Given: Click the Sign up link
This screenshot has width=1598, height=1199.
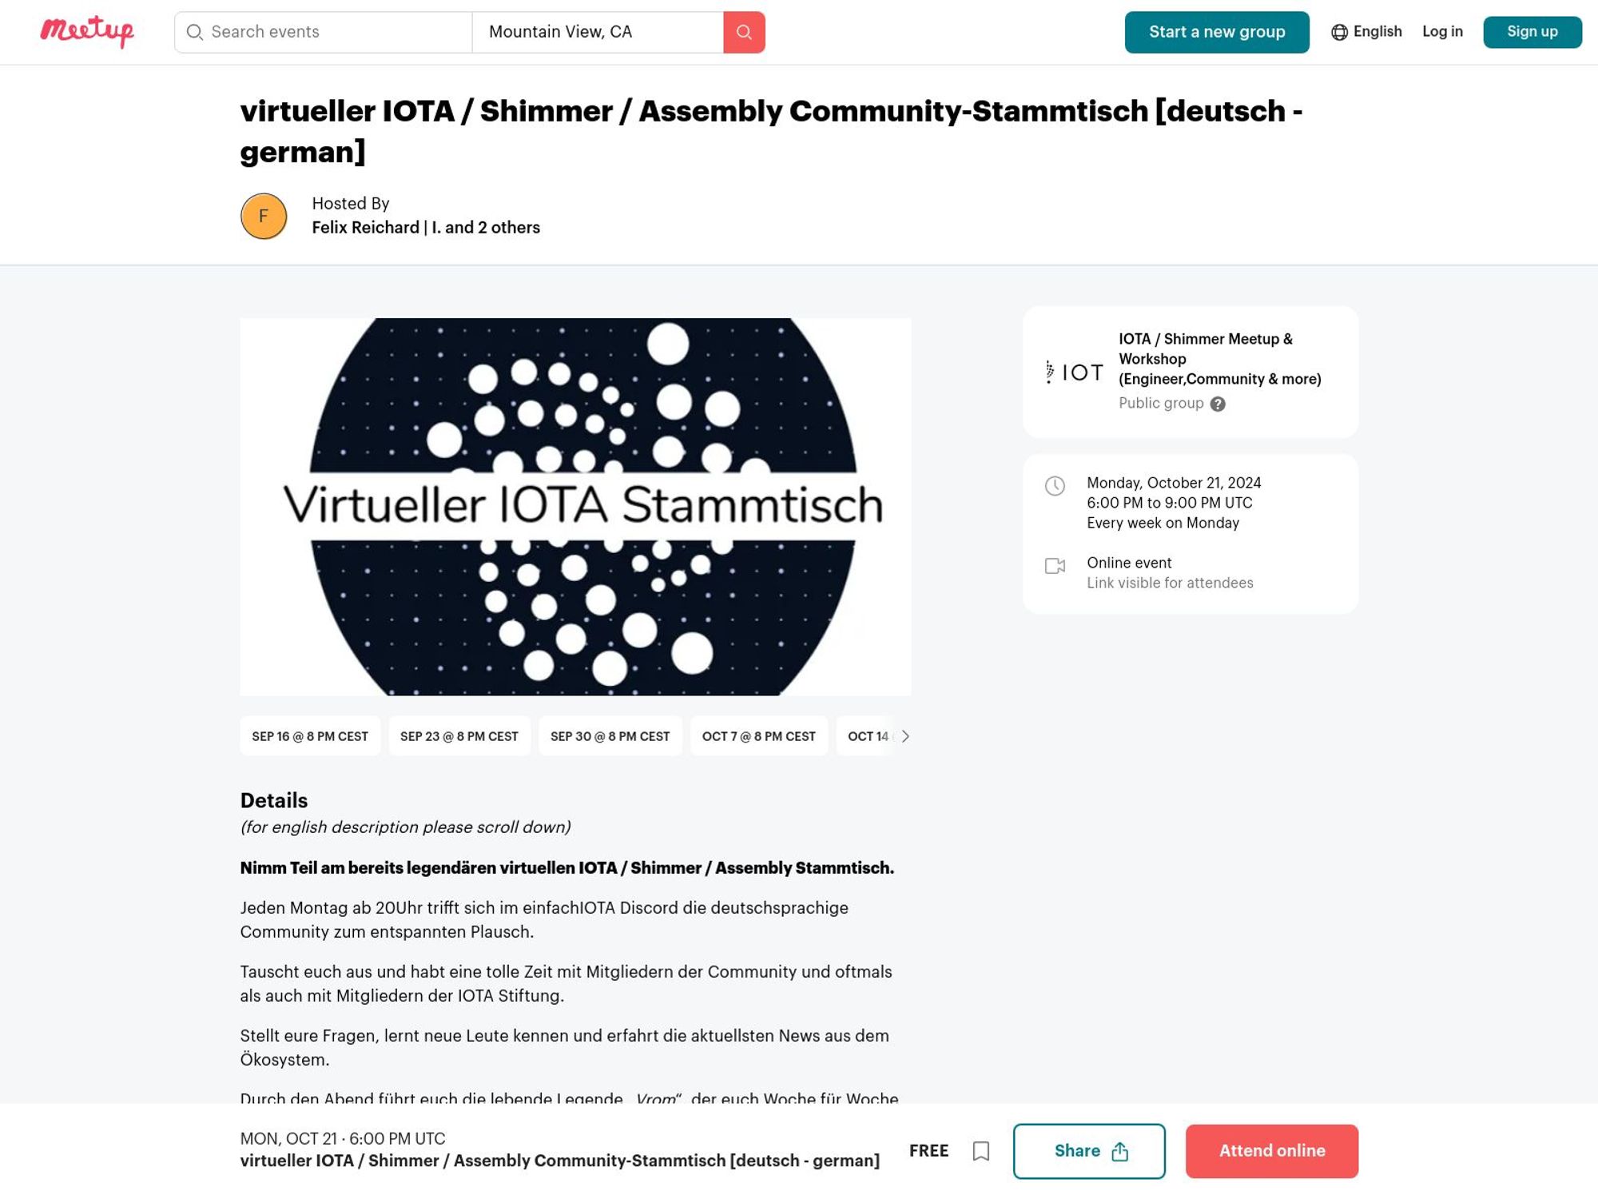Looking at the screenshot, I should (x=1532, y=31).
